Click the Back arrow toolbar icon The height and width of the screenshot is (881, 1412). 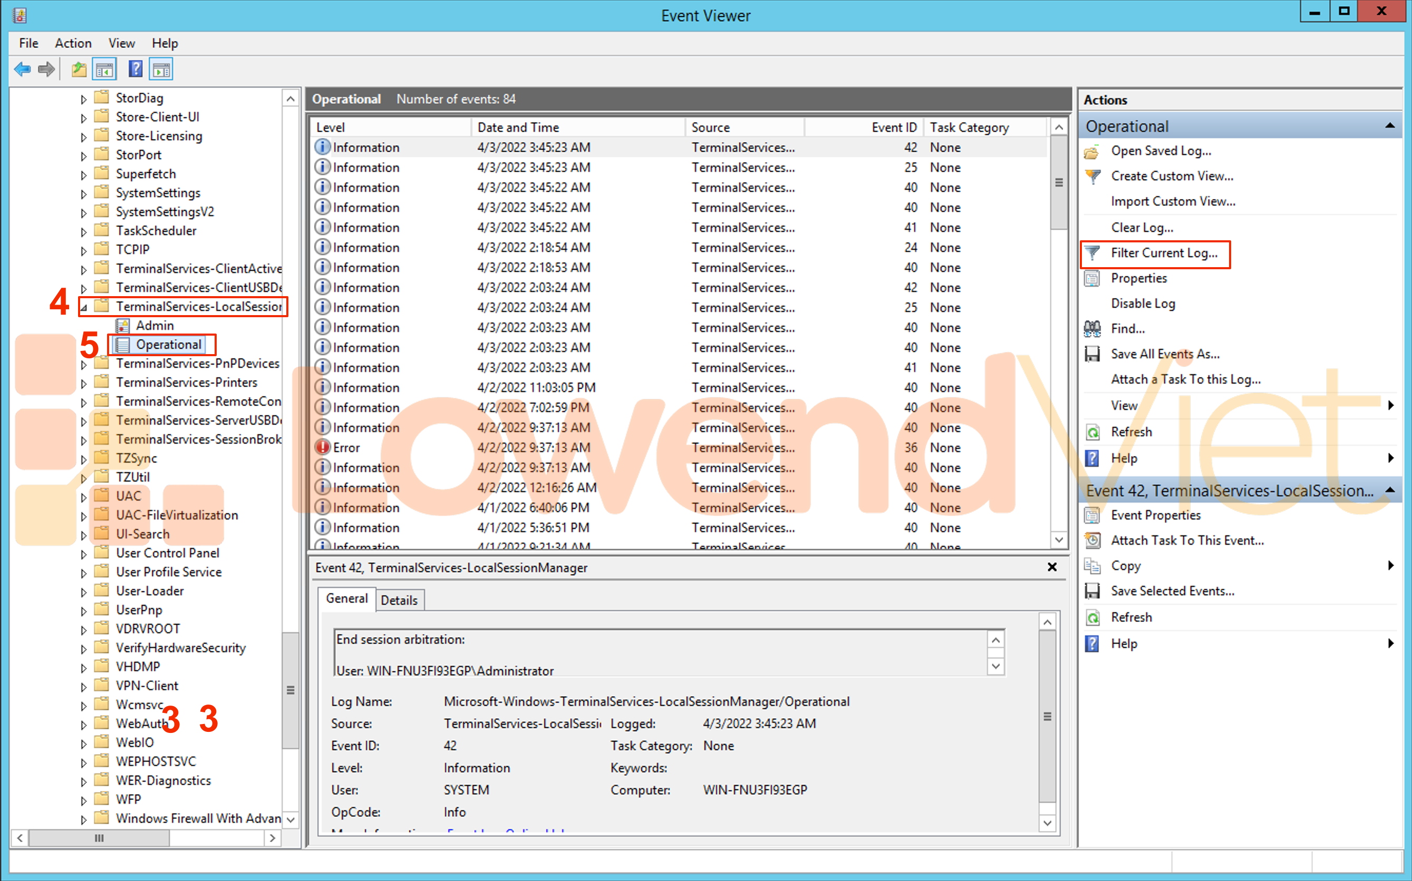coord(22,70)
